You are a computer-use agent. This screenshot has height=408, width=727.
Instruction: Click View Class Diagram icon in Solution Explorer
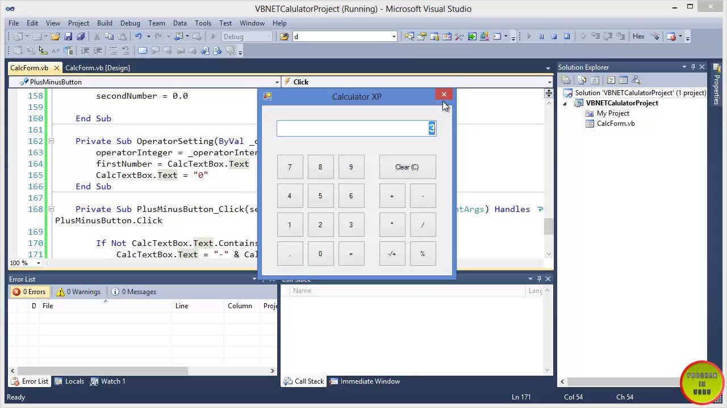pyautogui.click(x=636, y=80)
